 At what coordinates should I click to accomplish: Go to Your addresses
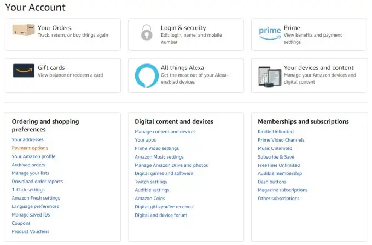[x=27, y=140]
